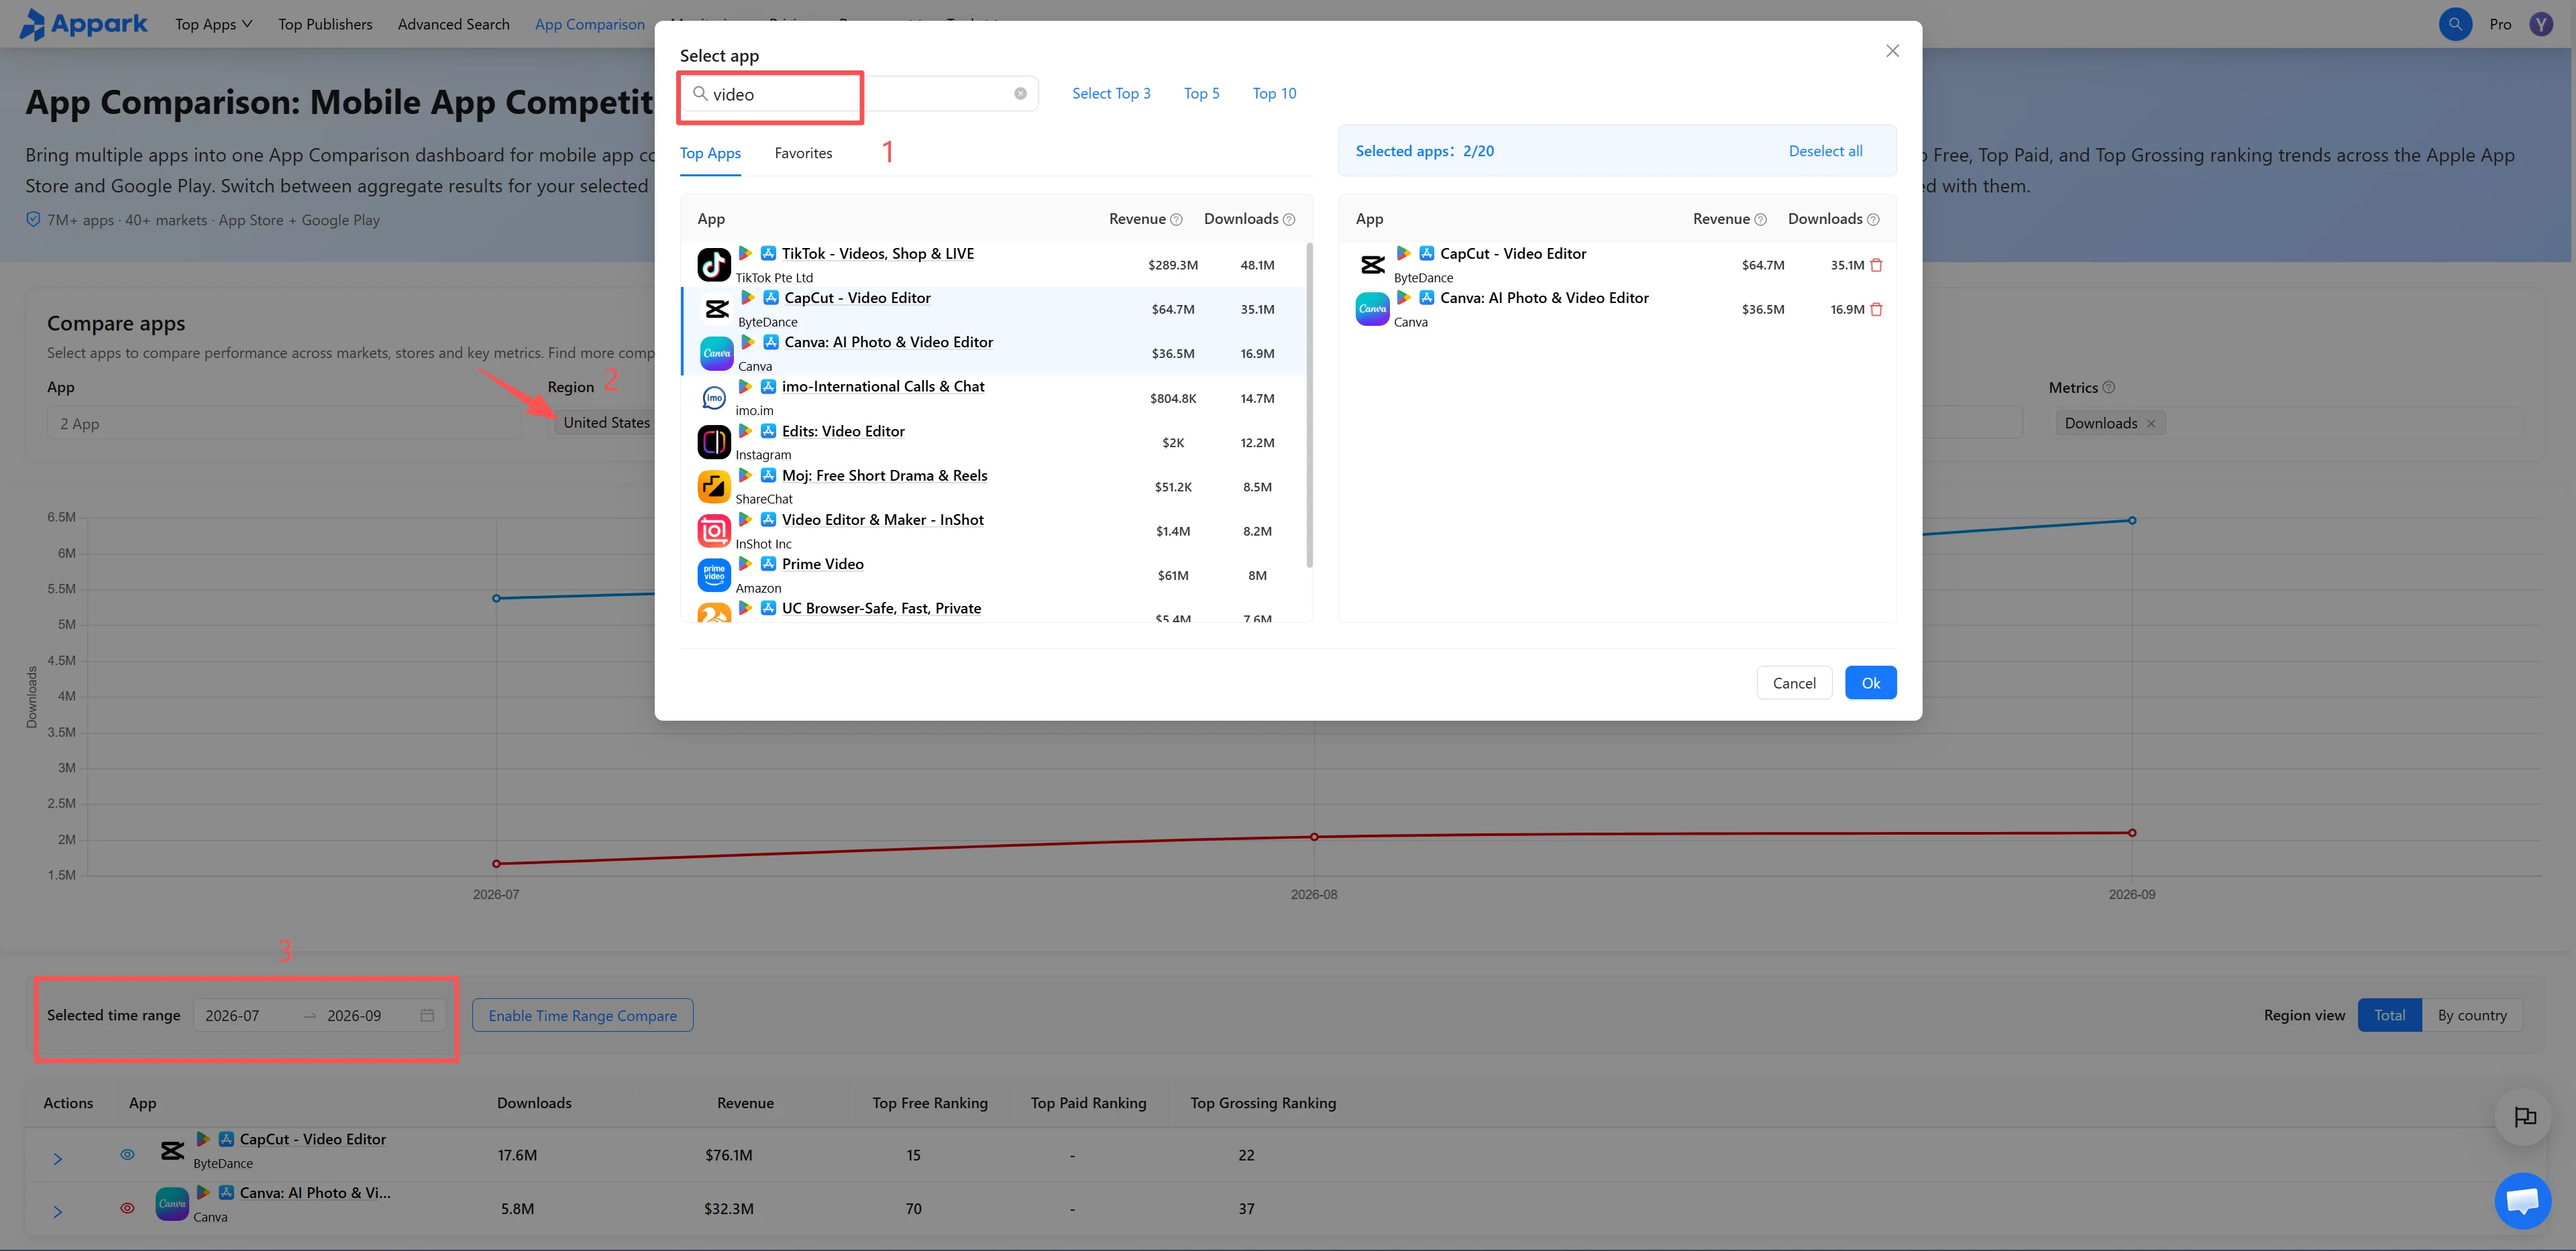The height and width of the screenshot is (1251, 2576).
Task: Open the Top Apps nav dropdown
Action: [213, 24]
